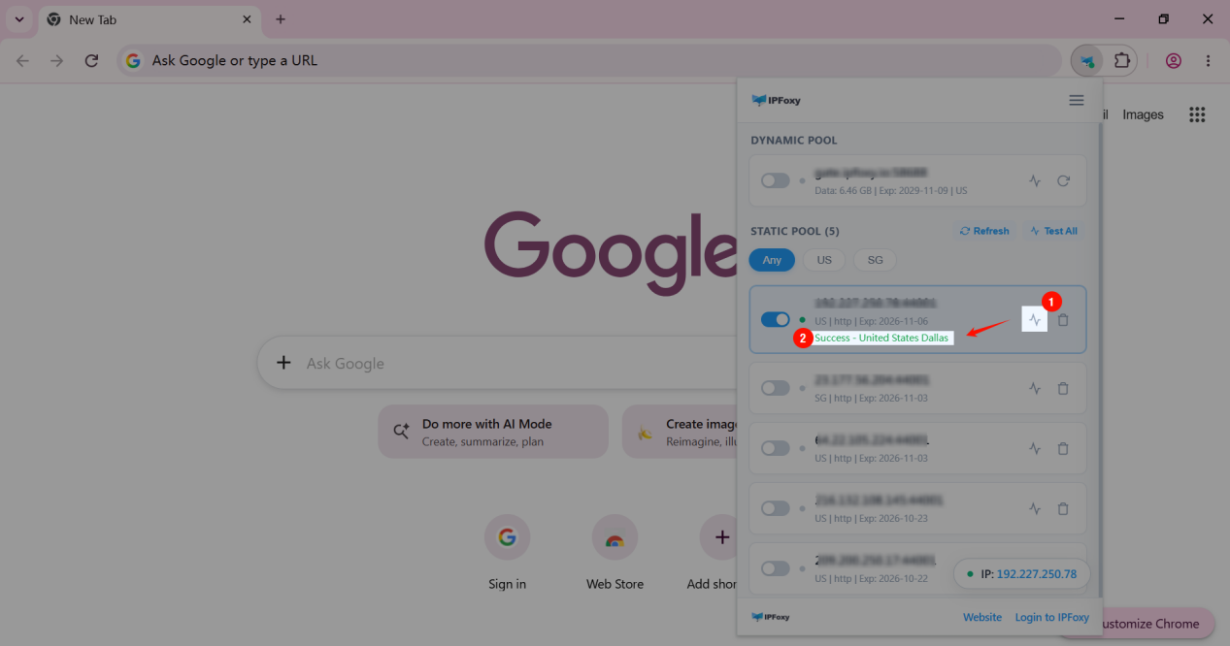1230x646 pixels.
Task: Click the IPFoxy extension toolbar icon
Action: point(1087,61)
